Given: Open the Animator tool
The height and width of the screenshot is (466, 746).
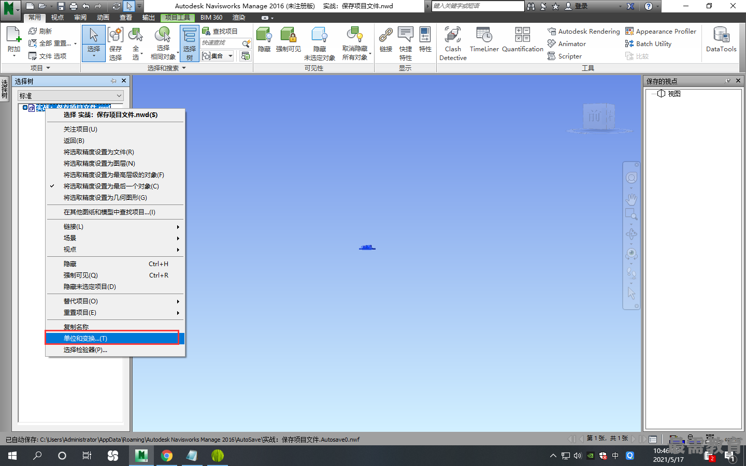Looking at the screenshot, I should (567, 43).
